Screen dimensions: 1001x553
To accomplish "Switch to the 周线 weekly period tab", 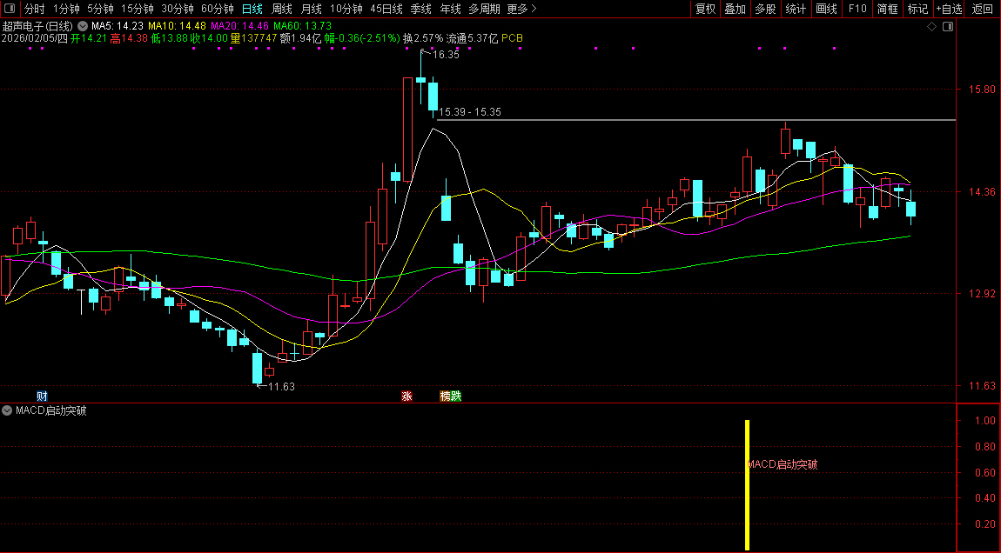I will click(282, 9).
